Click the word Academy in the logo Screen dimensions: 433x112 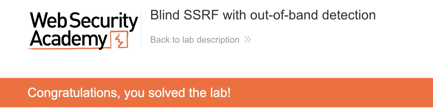pos(68,40)
